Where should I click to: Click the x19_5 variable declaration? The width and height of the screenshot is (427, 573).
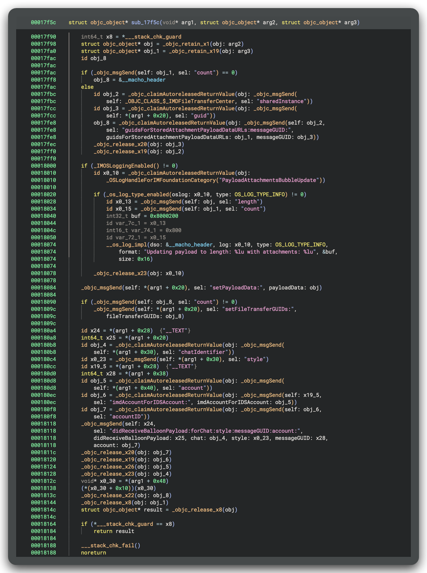pyautogui.click(x=98, y=366)
